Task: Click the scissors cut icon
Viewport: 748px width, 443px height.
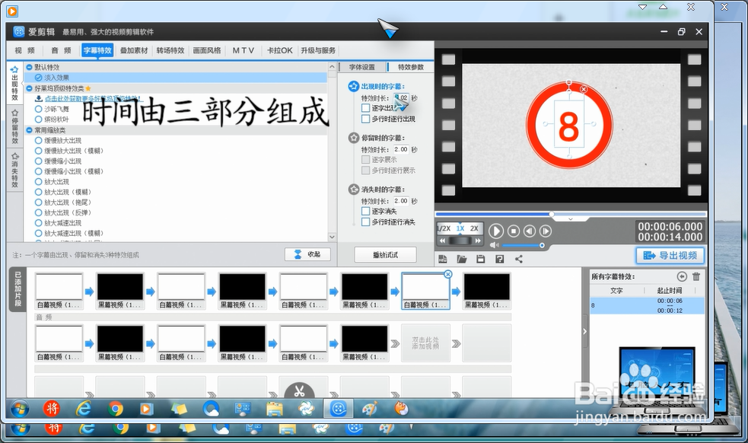Action: point(299,392)
